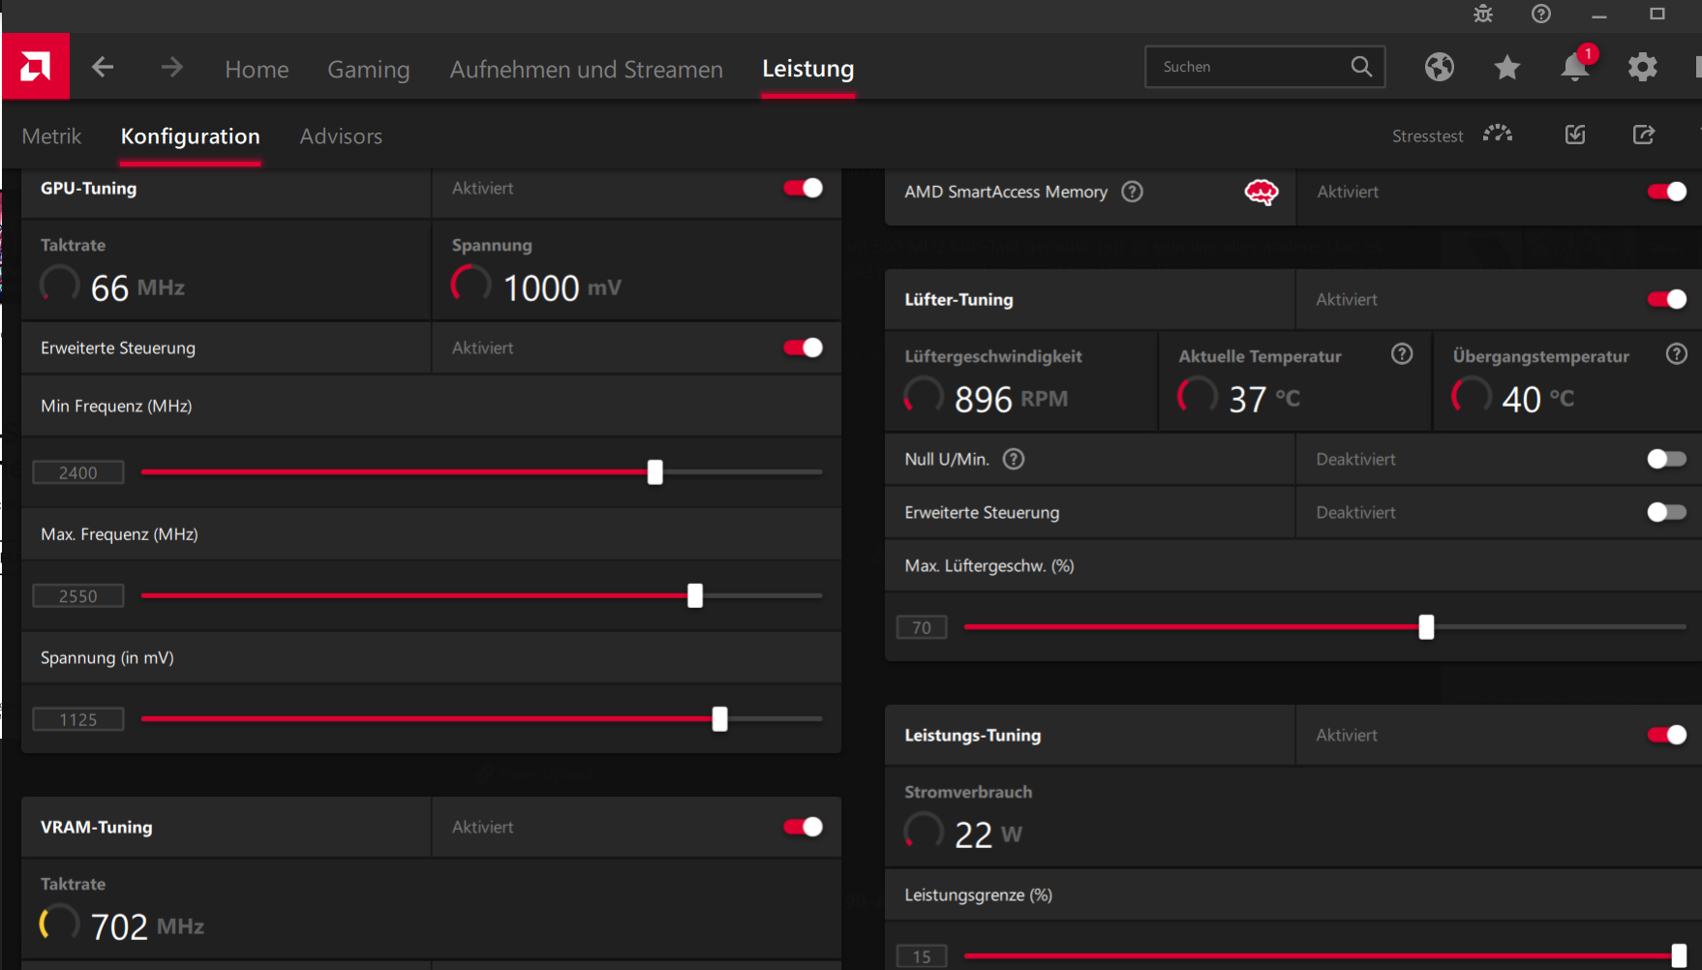1702x970 pixels.
Task: Select the Konfiguration sub-tab
Action: 191,136
